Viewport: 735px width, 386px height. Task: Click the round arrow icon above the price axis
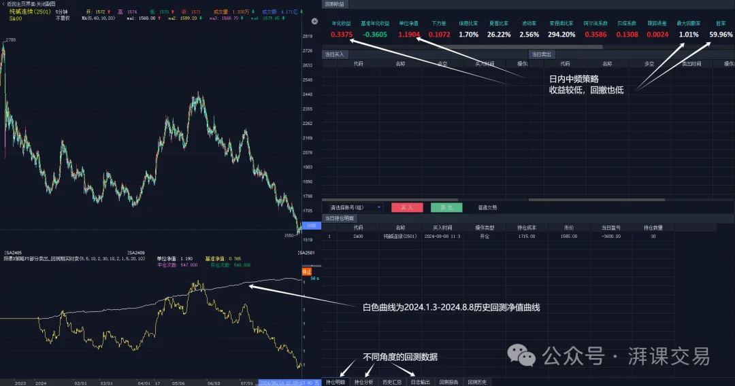click(314, 21)
